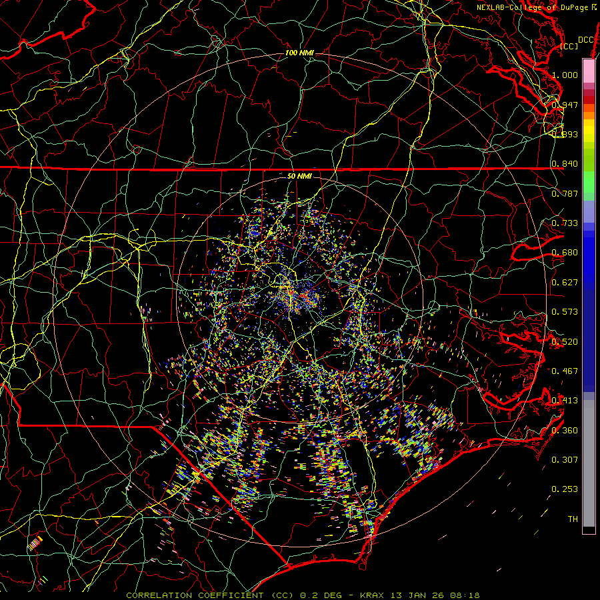Image resolution: width=600 pixels, height=600 pixels.
Task: Click the 0.840 legend value
Action: [x=565, y=164]
